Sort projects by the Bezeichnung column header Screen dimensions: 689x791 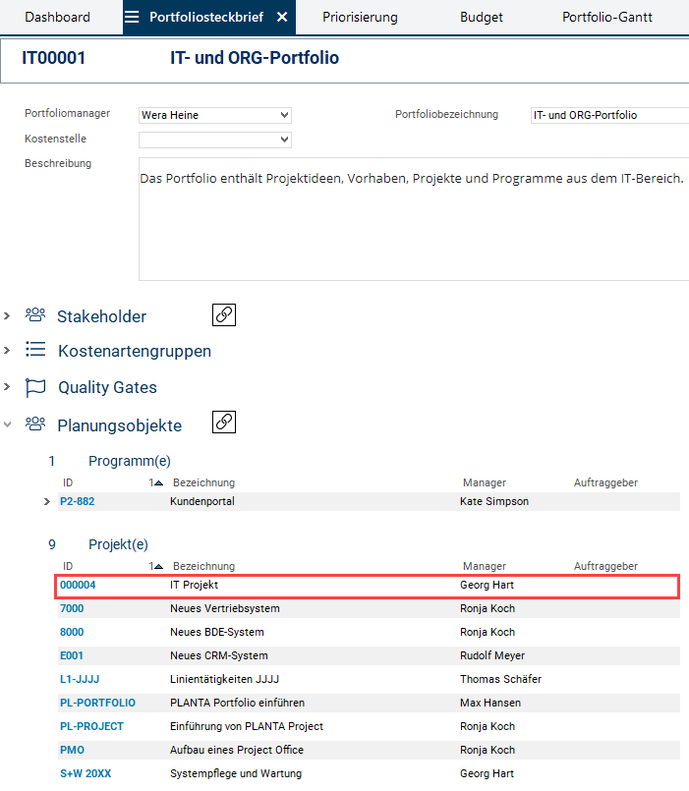203,566
